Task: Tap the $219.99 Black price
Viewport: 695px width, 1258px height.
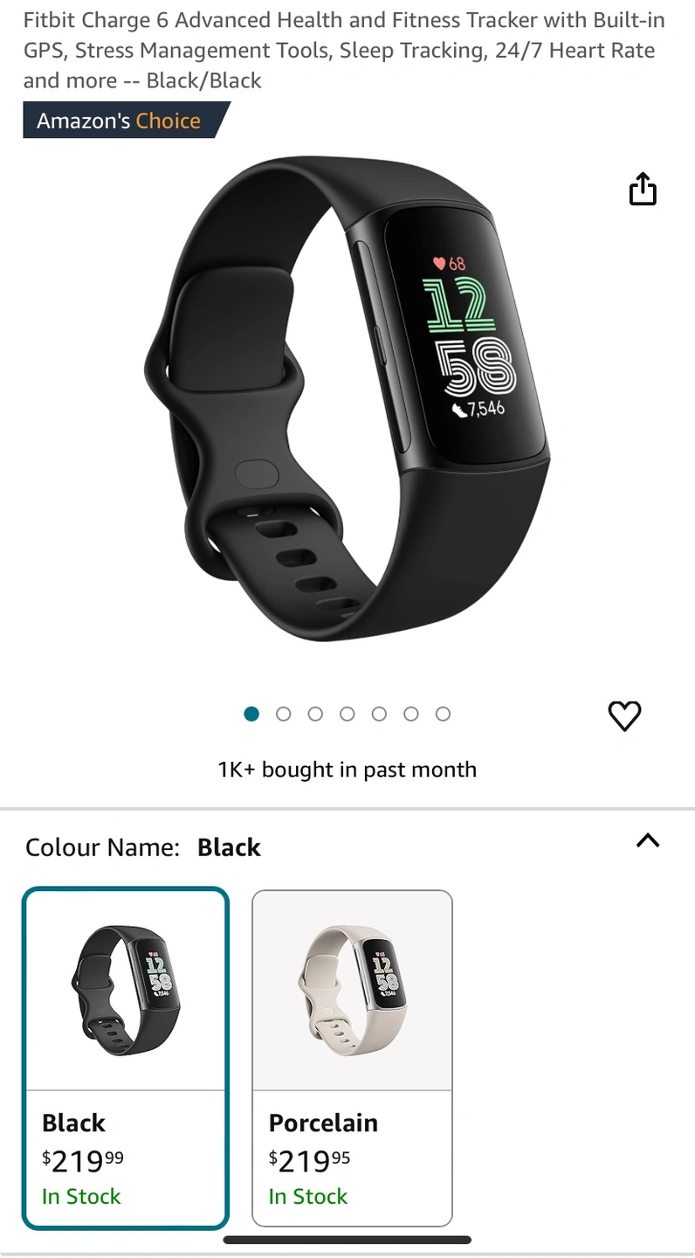Action: pyautogui.click(x=83, y=1161)
